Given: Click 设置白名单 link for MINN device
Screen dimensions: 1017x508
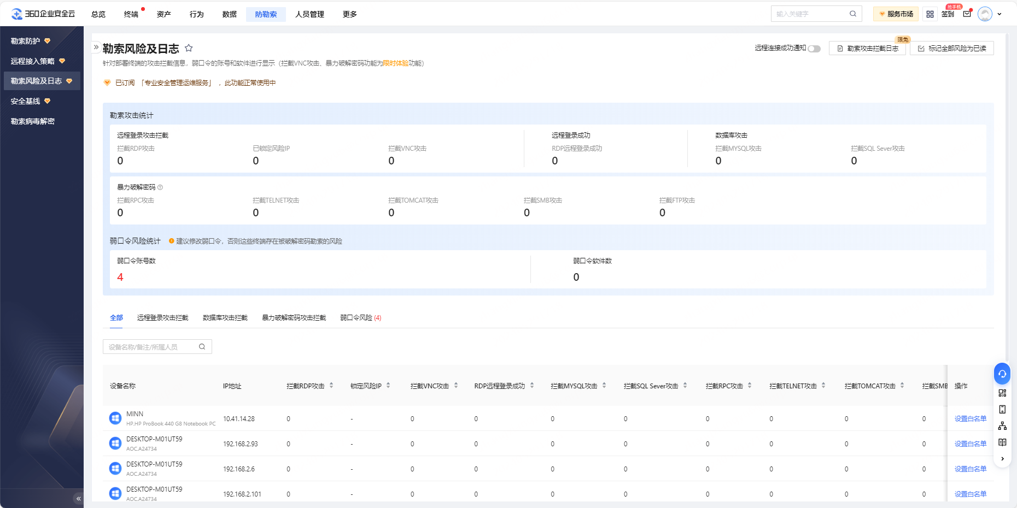Looking at the screenshot, I should click(x=970, y=419).
